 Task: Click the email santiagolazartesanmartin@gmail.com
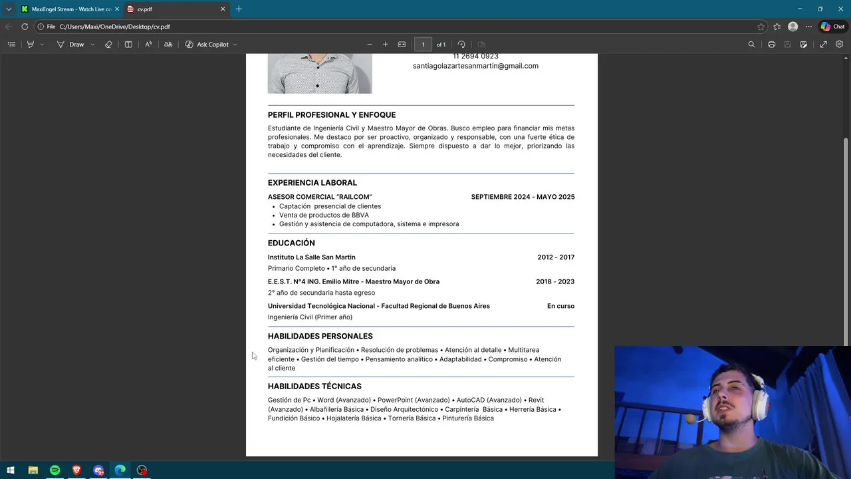475,66
